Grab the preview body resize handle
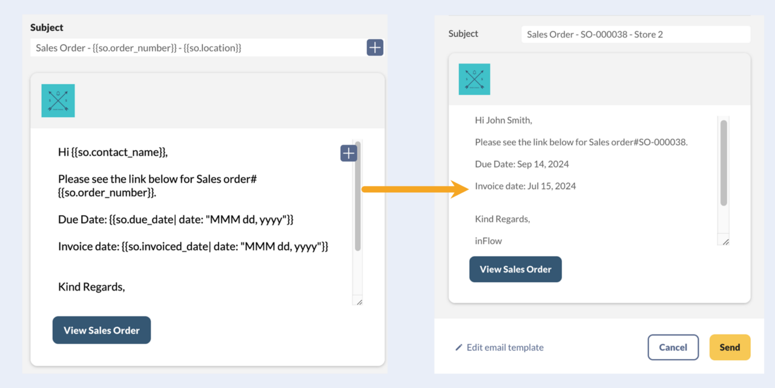Image resolution: width=775 pixels, height=388 pixels. pos(725,241)
